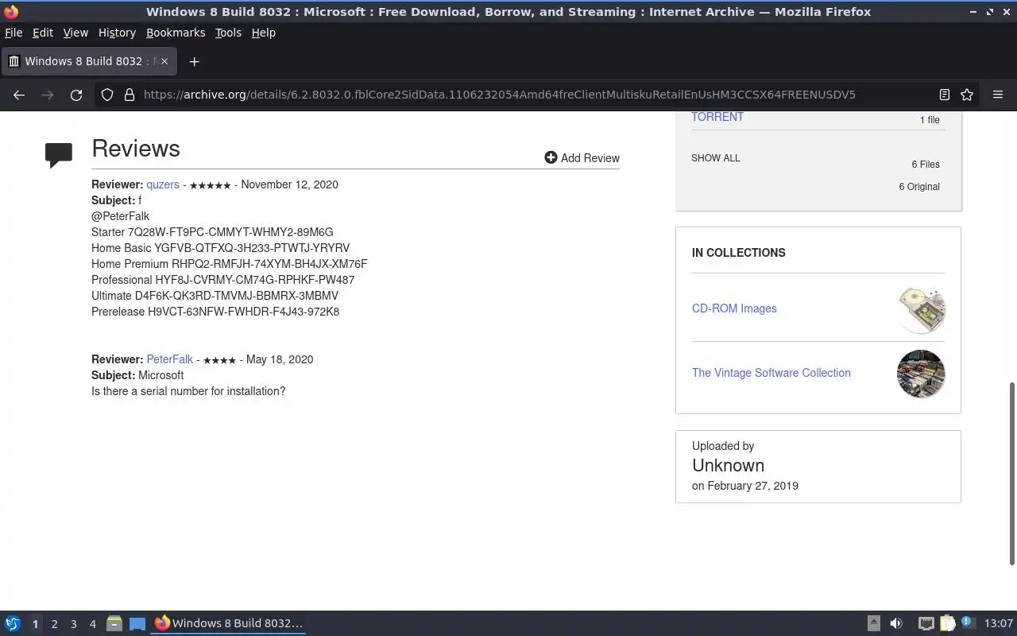Open The Vintage Software Collection link
The height and width of the screenshot is (636, 1017).
pos(771,373)
